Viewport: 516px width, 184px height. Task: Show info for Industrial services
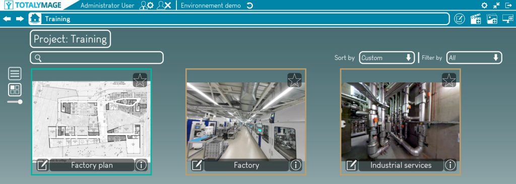(x=450, y=165)
